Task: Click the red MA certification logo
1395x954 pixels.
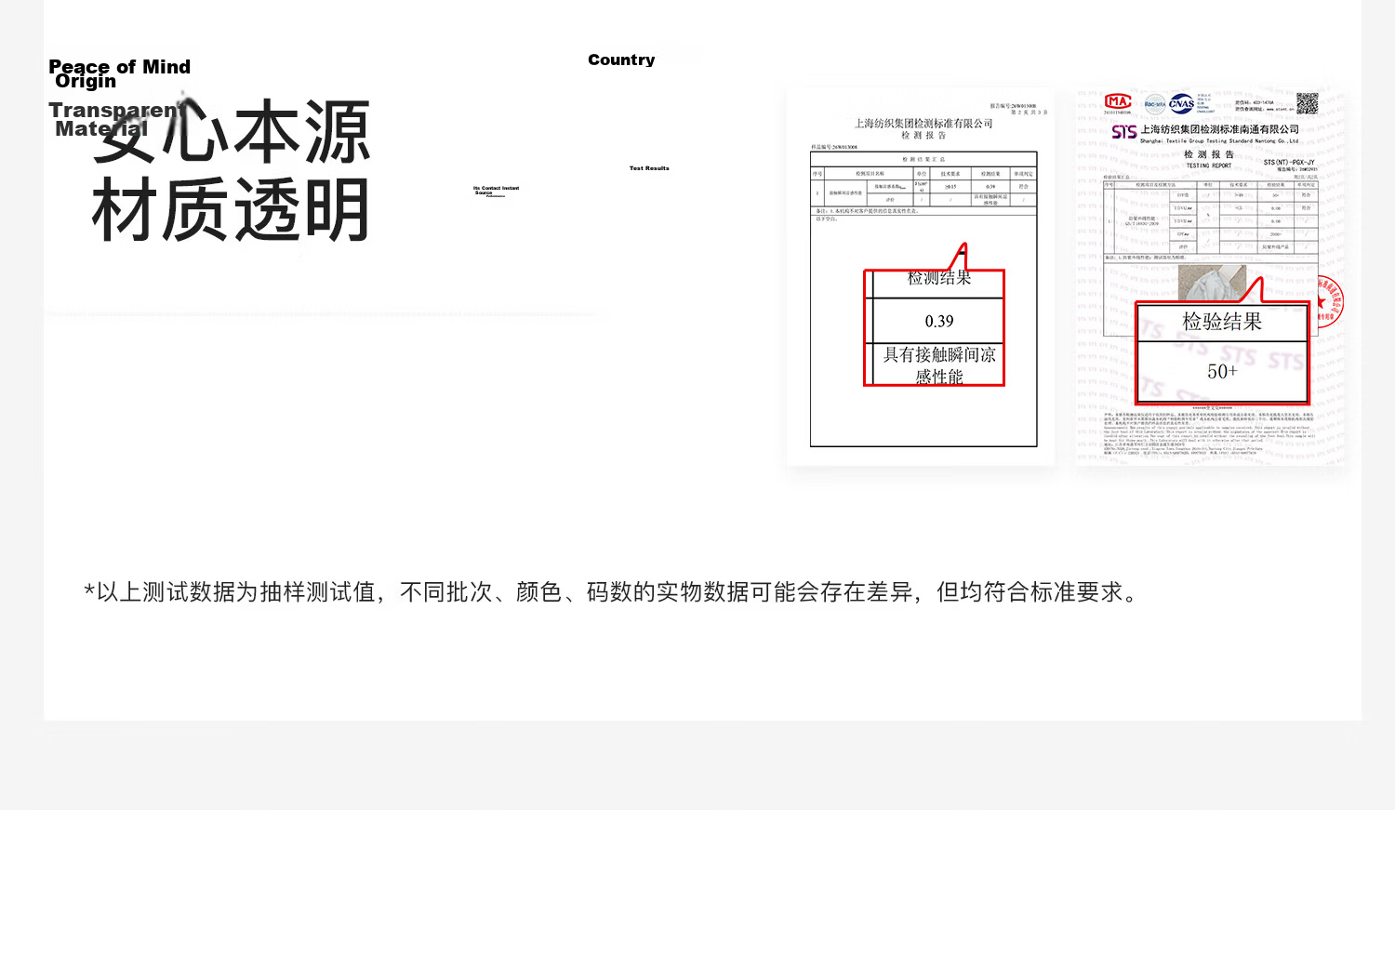Action: (x=1118, y=102)
